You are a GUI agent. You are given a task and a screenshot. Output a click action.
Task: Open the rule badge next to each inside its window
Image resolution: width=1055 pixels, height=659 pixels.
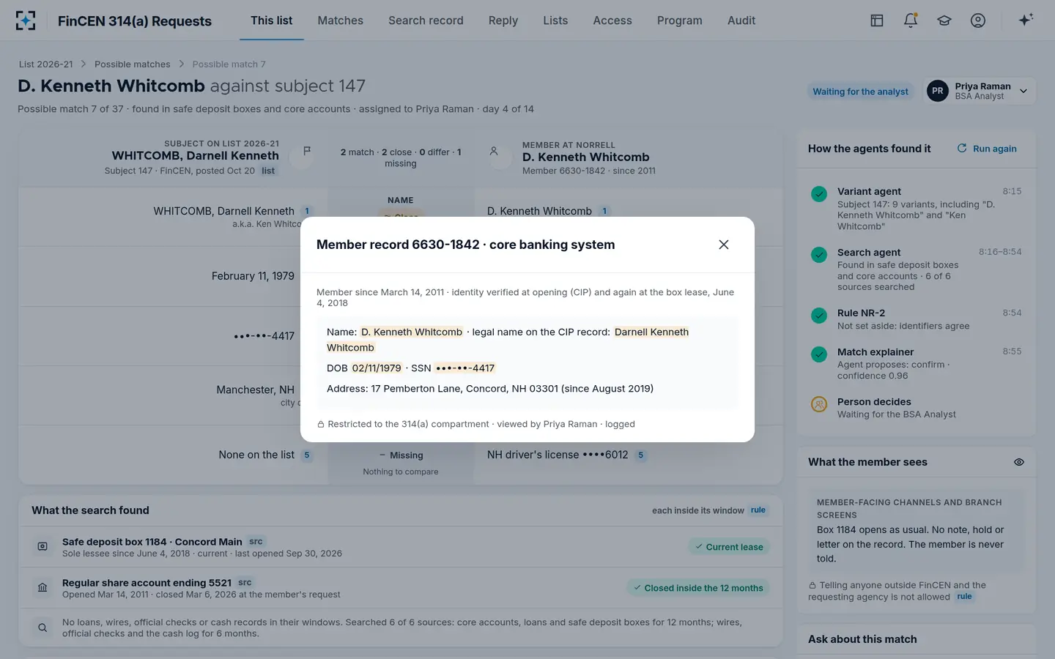click(x=758, y=510)
